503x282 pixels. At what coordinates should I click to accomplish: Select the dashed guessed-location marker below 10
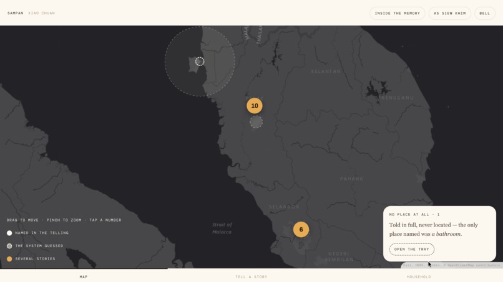[256, 122]
